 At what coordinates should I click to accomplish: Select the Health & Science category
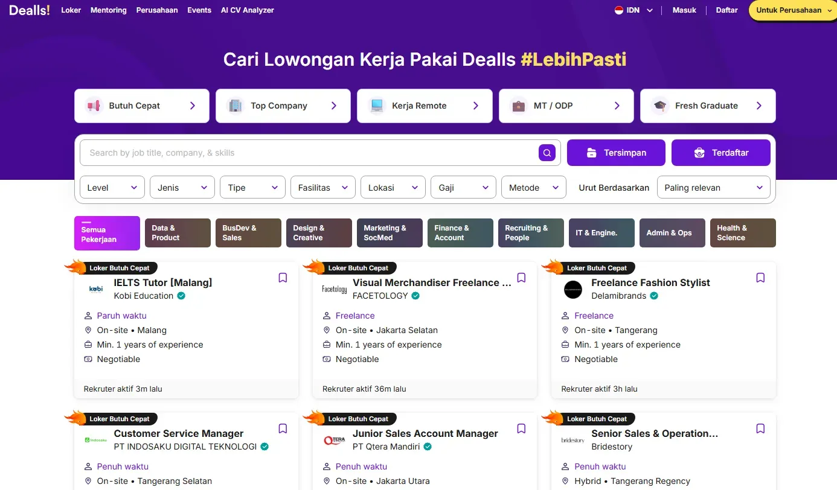tap(743, 233)
